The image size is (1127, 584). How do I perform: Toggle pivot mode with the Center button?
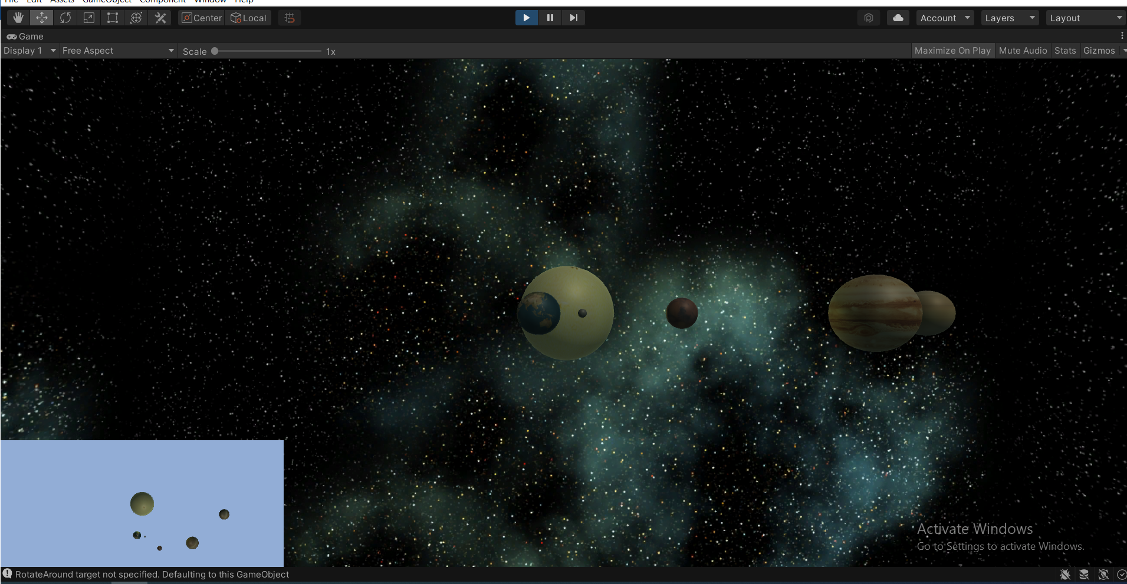(202, 18)
